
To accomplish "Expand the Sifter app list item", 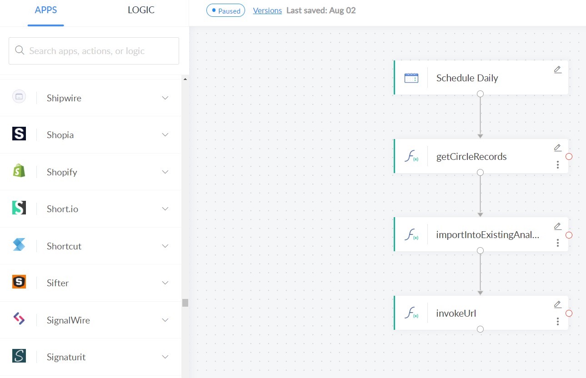I will click(165, 283).
